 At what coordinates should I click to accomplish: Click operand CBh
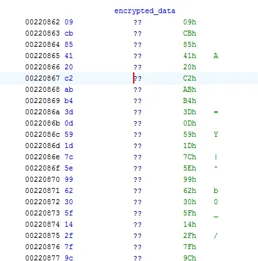[189, 33]
